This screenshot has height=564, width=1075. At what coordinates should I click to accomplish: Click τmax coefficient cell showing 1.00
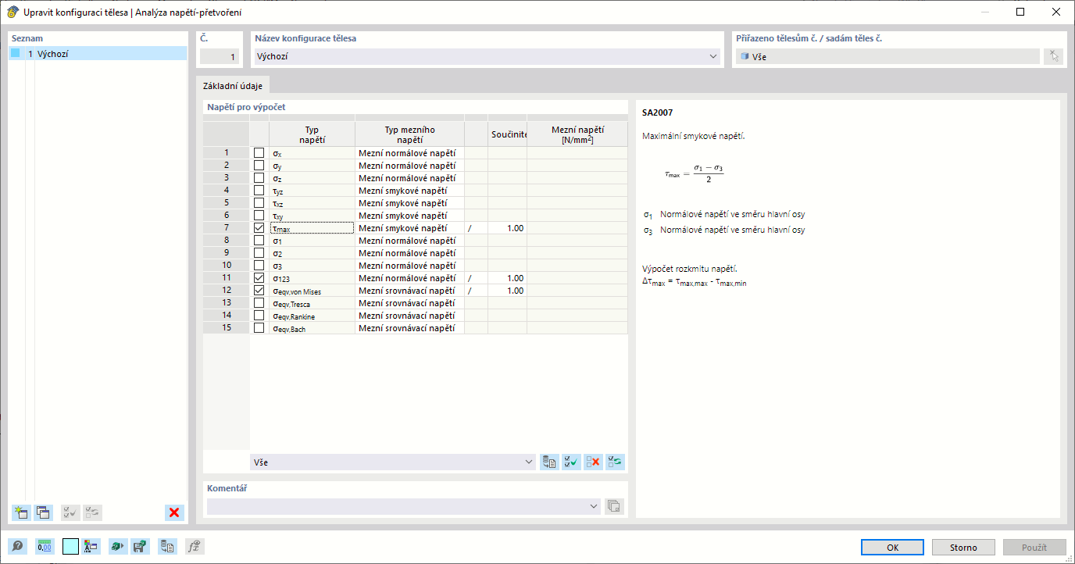pos(507,228)
